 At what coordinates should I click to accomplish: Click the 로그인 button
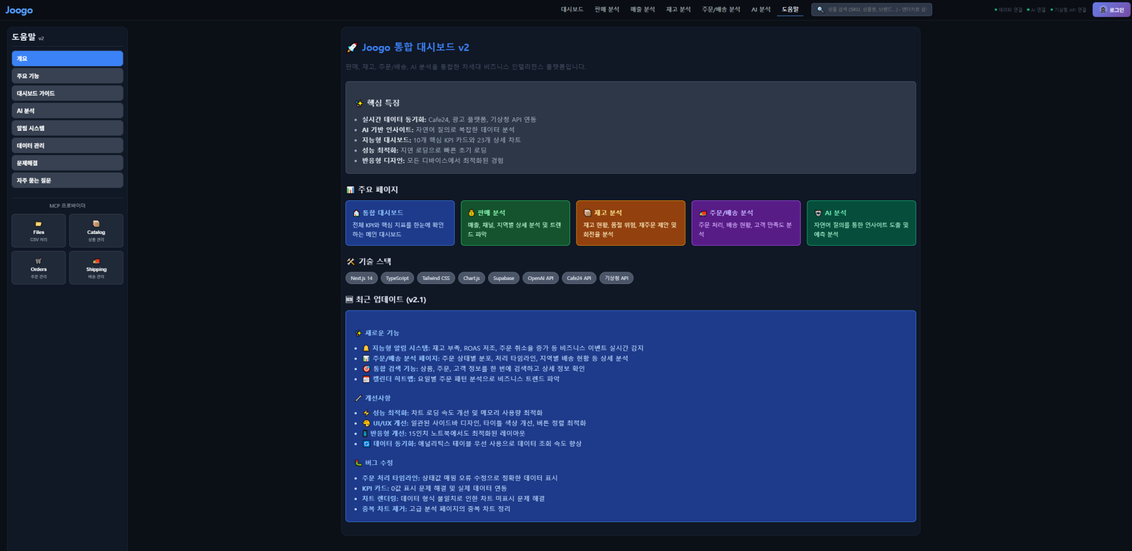[1111, 9]
